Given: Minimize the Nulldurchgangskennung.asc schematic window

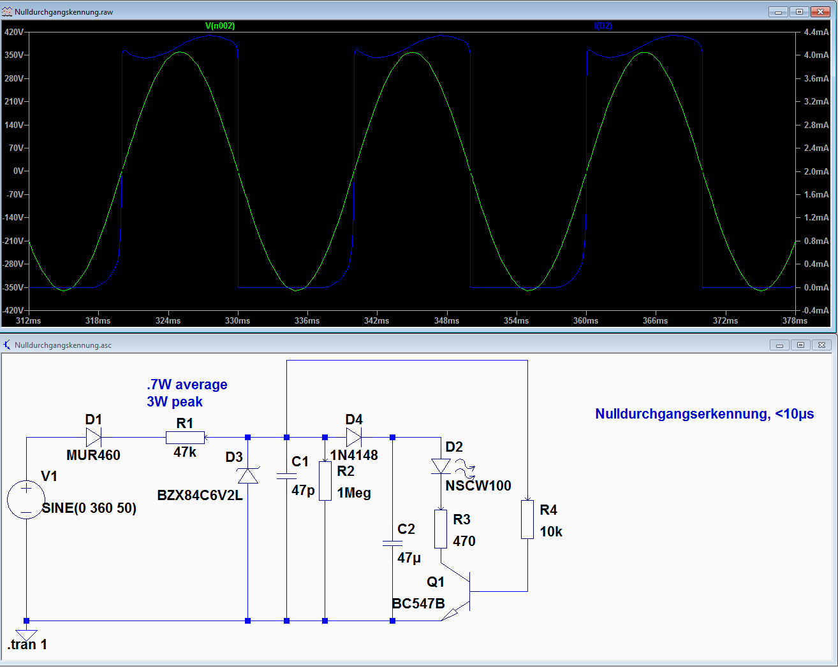Looking at the screenshot, I should (x=779, y=345).
